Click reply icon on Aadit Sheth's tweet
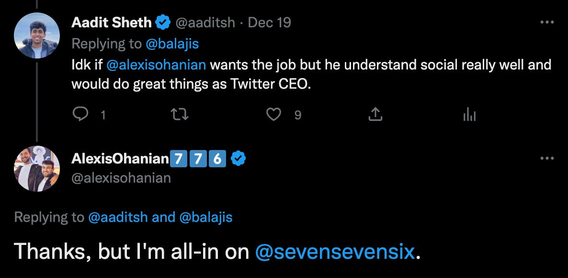The height and width of the screenshot is (278, 568). coord(80,114)
